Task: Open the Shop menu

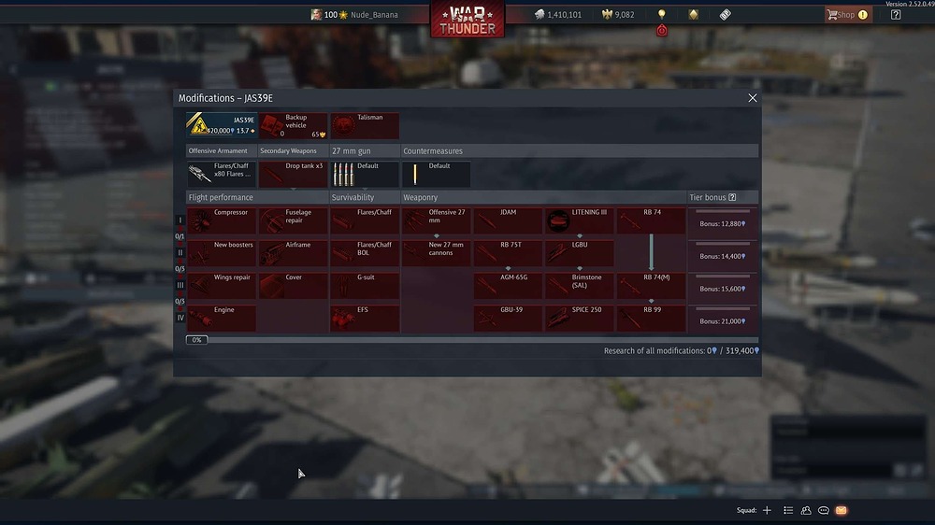Action: click(846, 15)
